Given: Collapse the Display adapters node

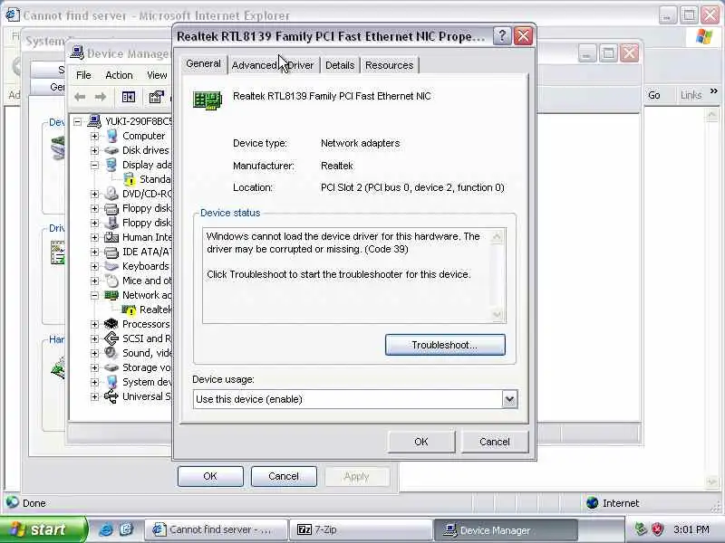Looking at the screenshot, I should [95, 166].
